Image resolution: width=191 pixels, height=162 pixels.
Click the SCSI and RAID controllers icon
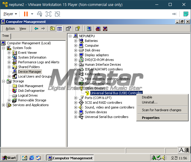click(81, 103)
